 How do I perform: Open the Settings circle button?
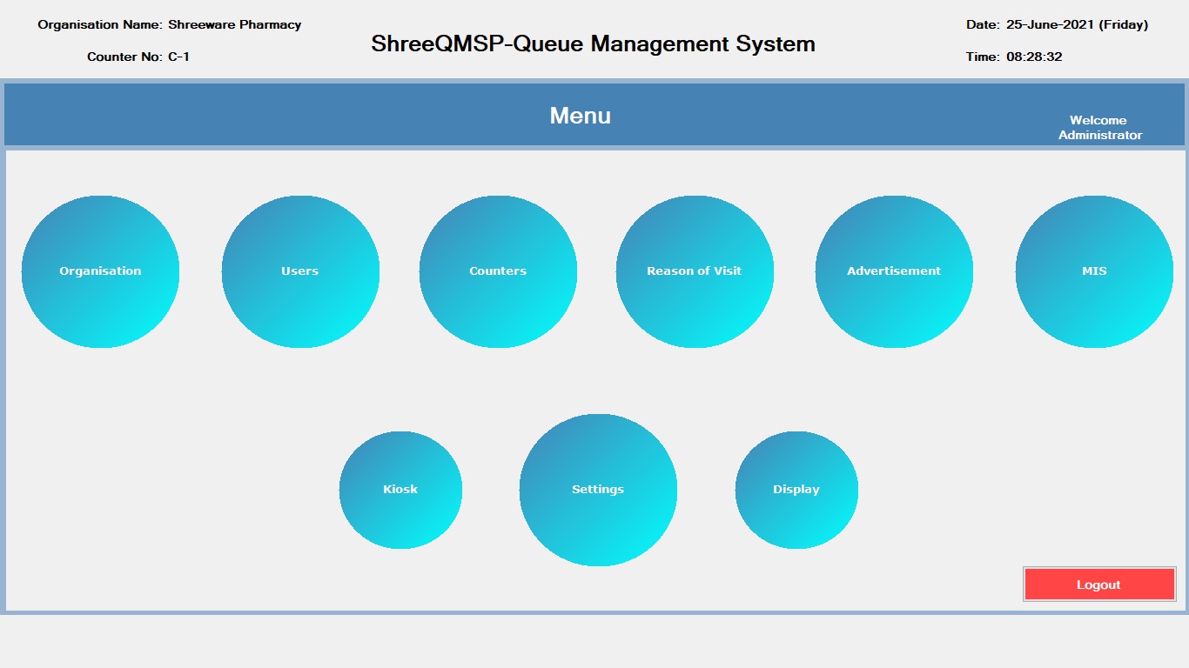pyautogui.click(x=598, y=490)
